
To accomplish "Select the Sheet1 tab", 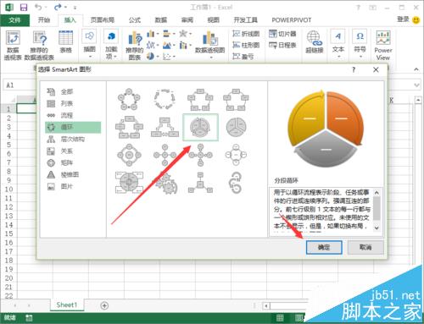I will coord(67,305).
